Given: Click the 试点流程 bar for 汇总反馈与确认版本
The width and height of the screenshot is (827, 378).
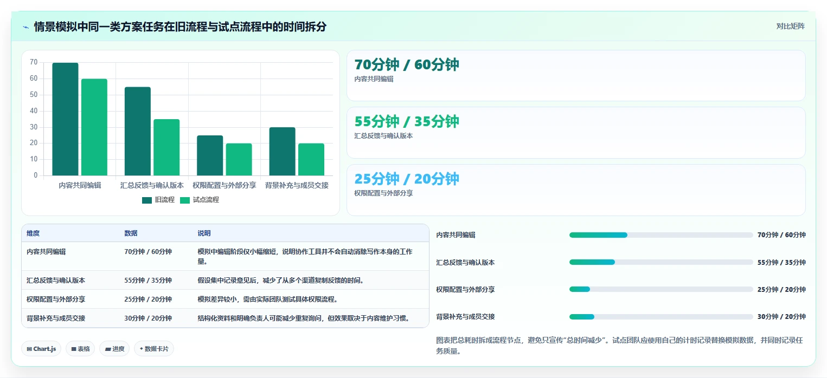Looking at the screenshot, I should click(x=166, y=147).
